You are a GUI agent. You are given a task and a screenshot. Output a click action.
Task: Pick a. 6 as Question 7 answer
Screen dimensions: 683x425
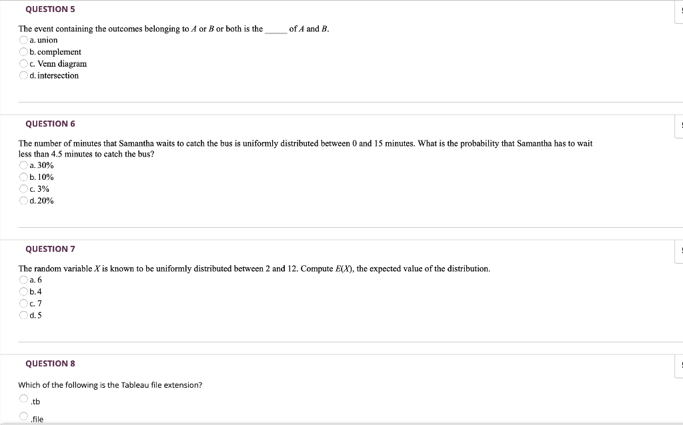pos(23,280)
